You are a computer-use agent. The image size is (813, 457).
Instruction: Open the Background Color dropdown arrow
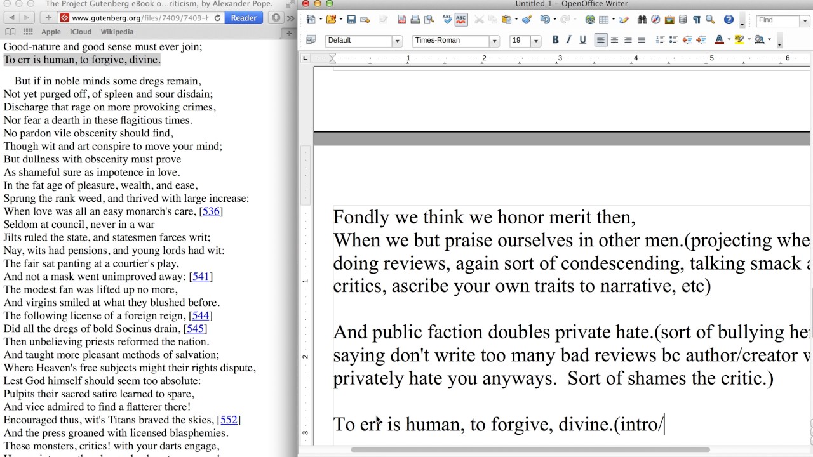point(769,40)
